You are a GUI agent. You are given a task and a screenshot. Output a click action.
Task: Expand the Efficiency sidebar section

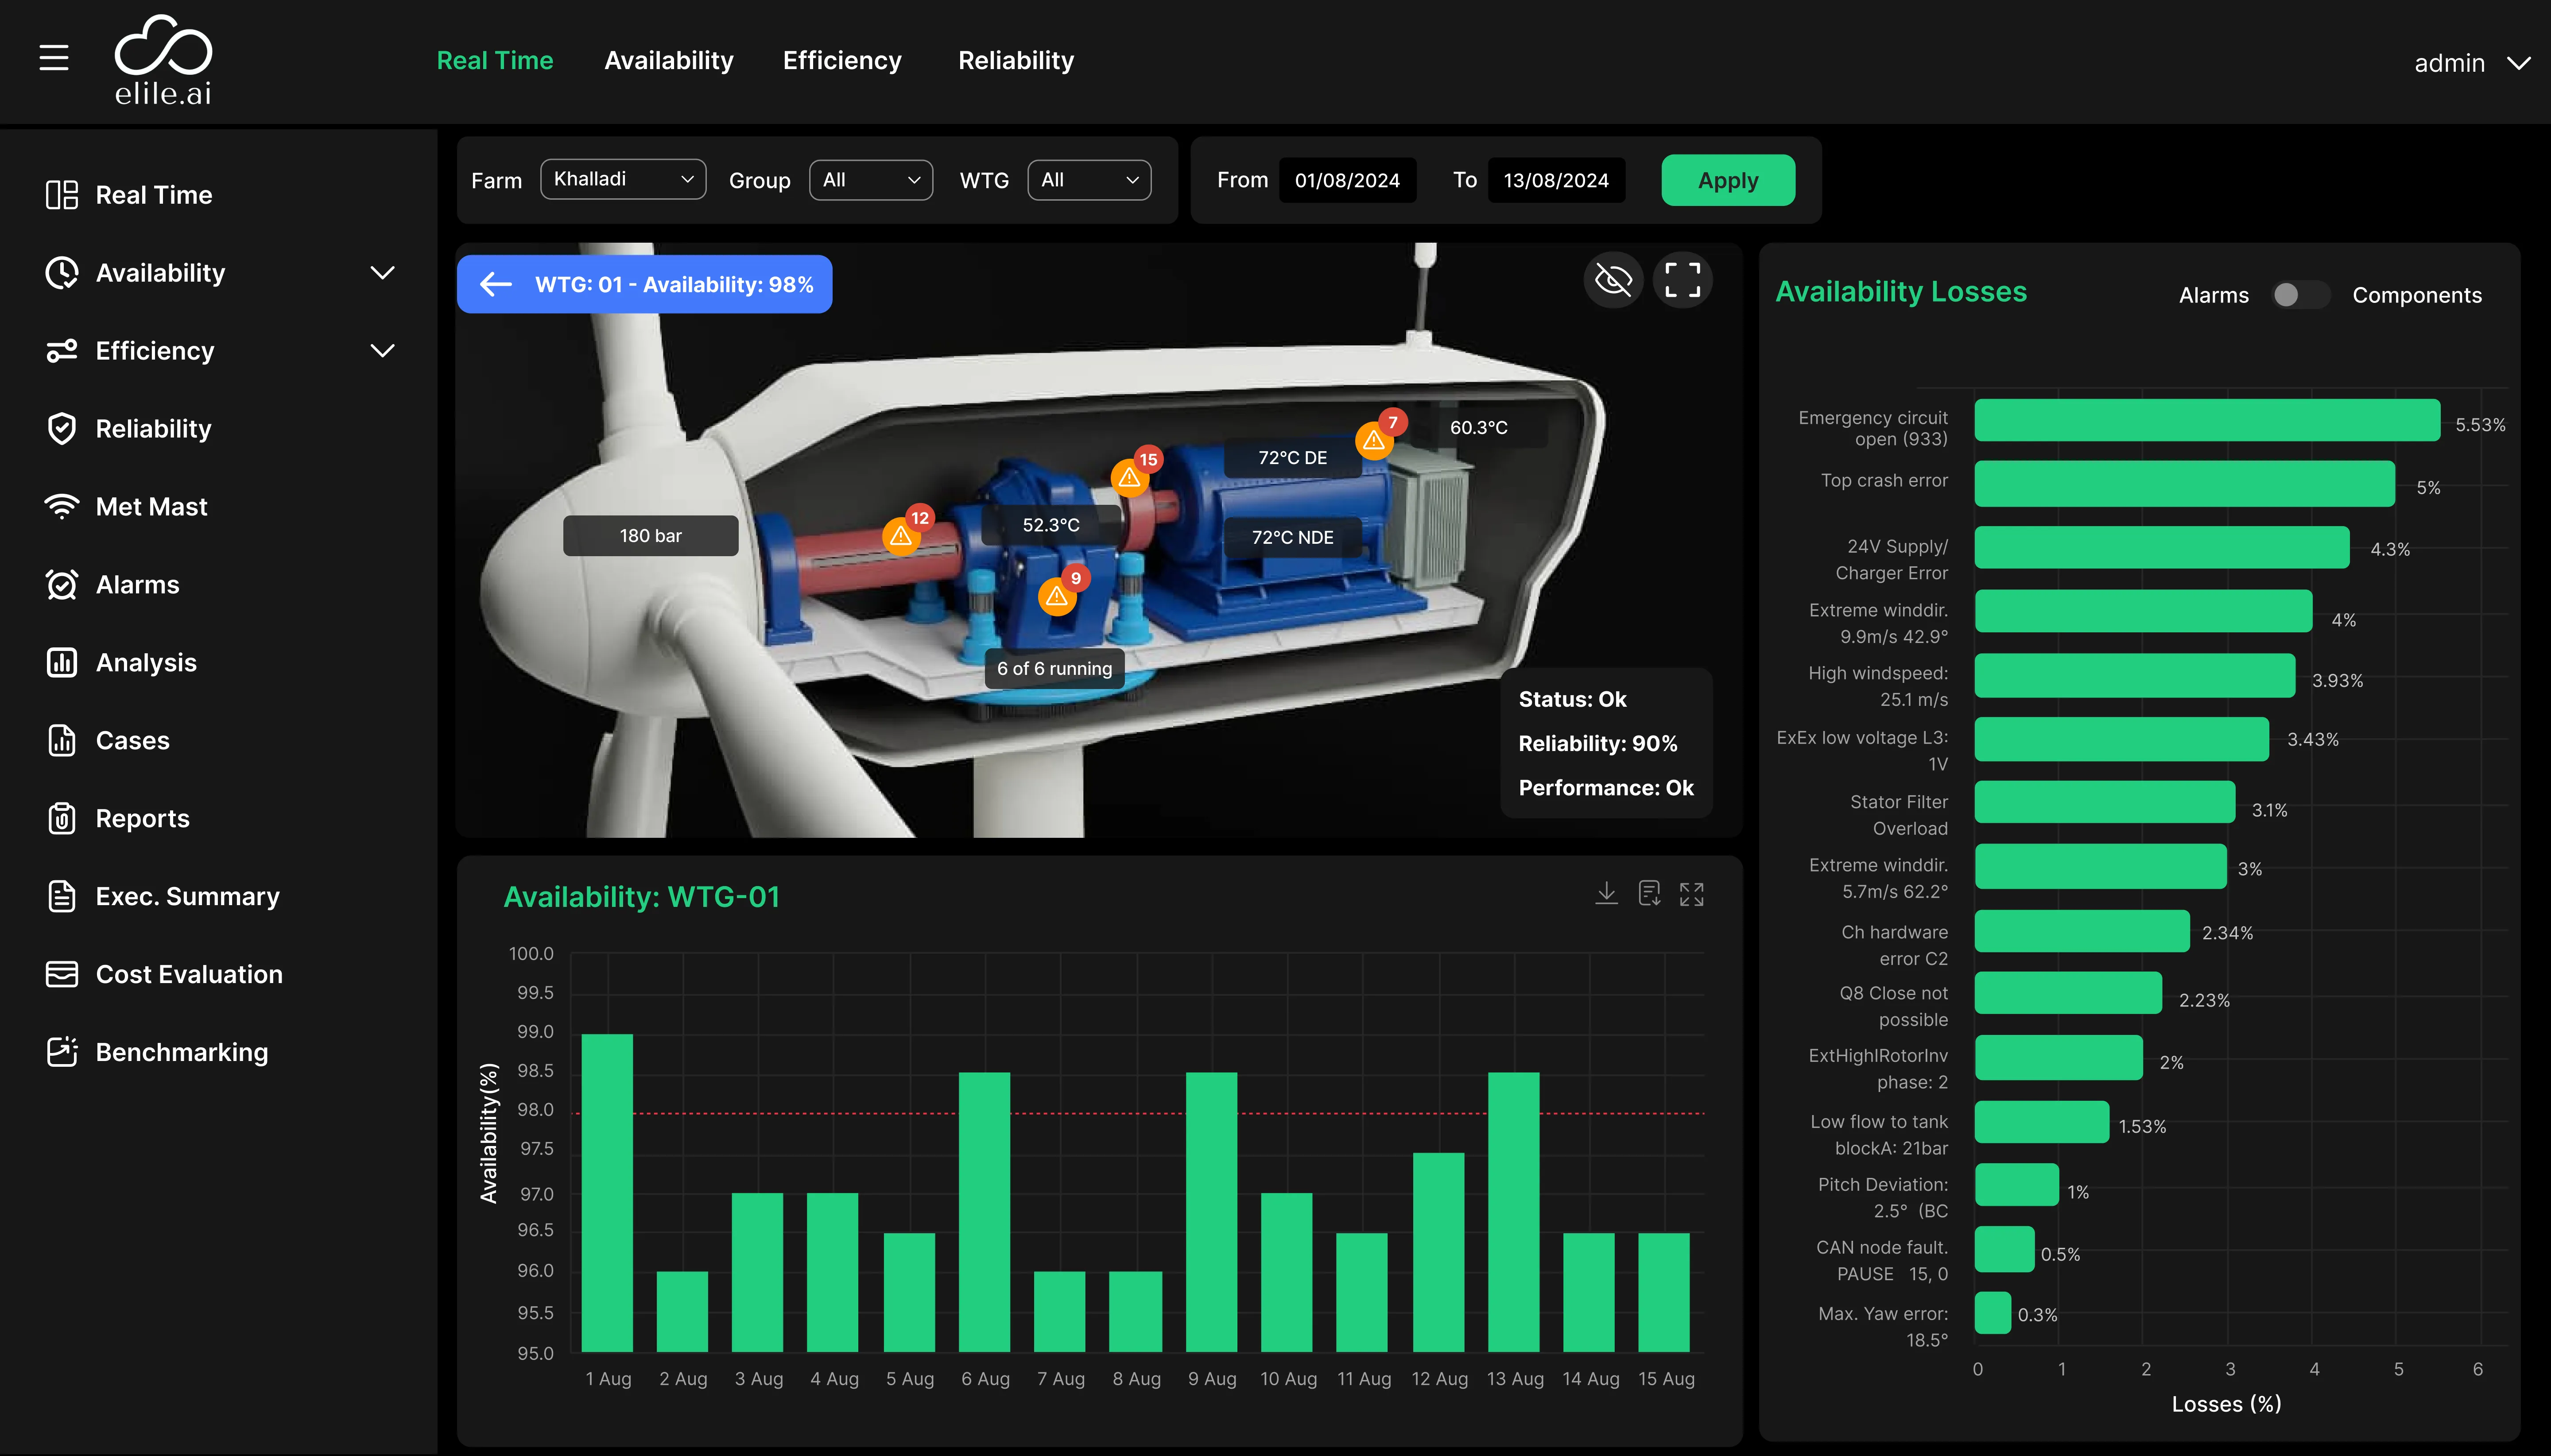coord(383,351)
